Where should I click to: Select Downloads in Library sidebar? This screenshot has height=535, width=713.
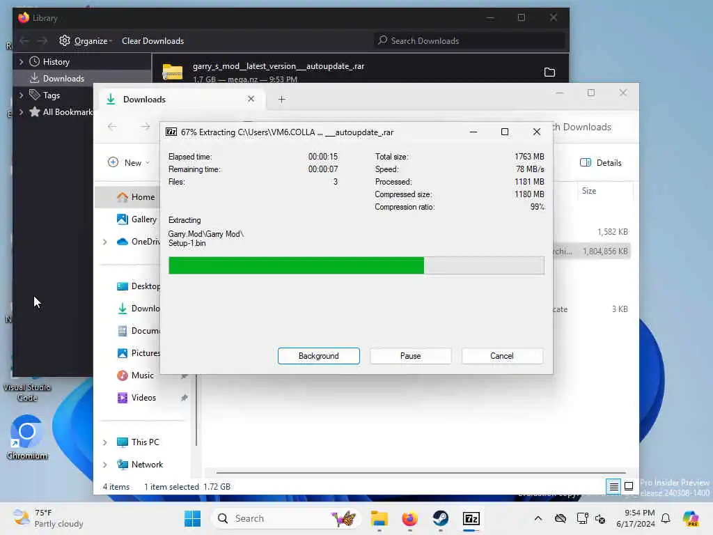tap(63, 78)
